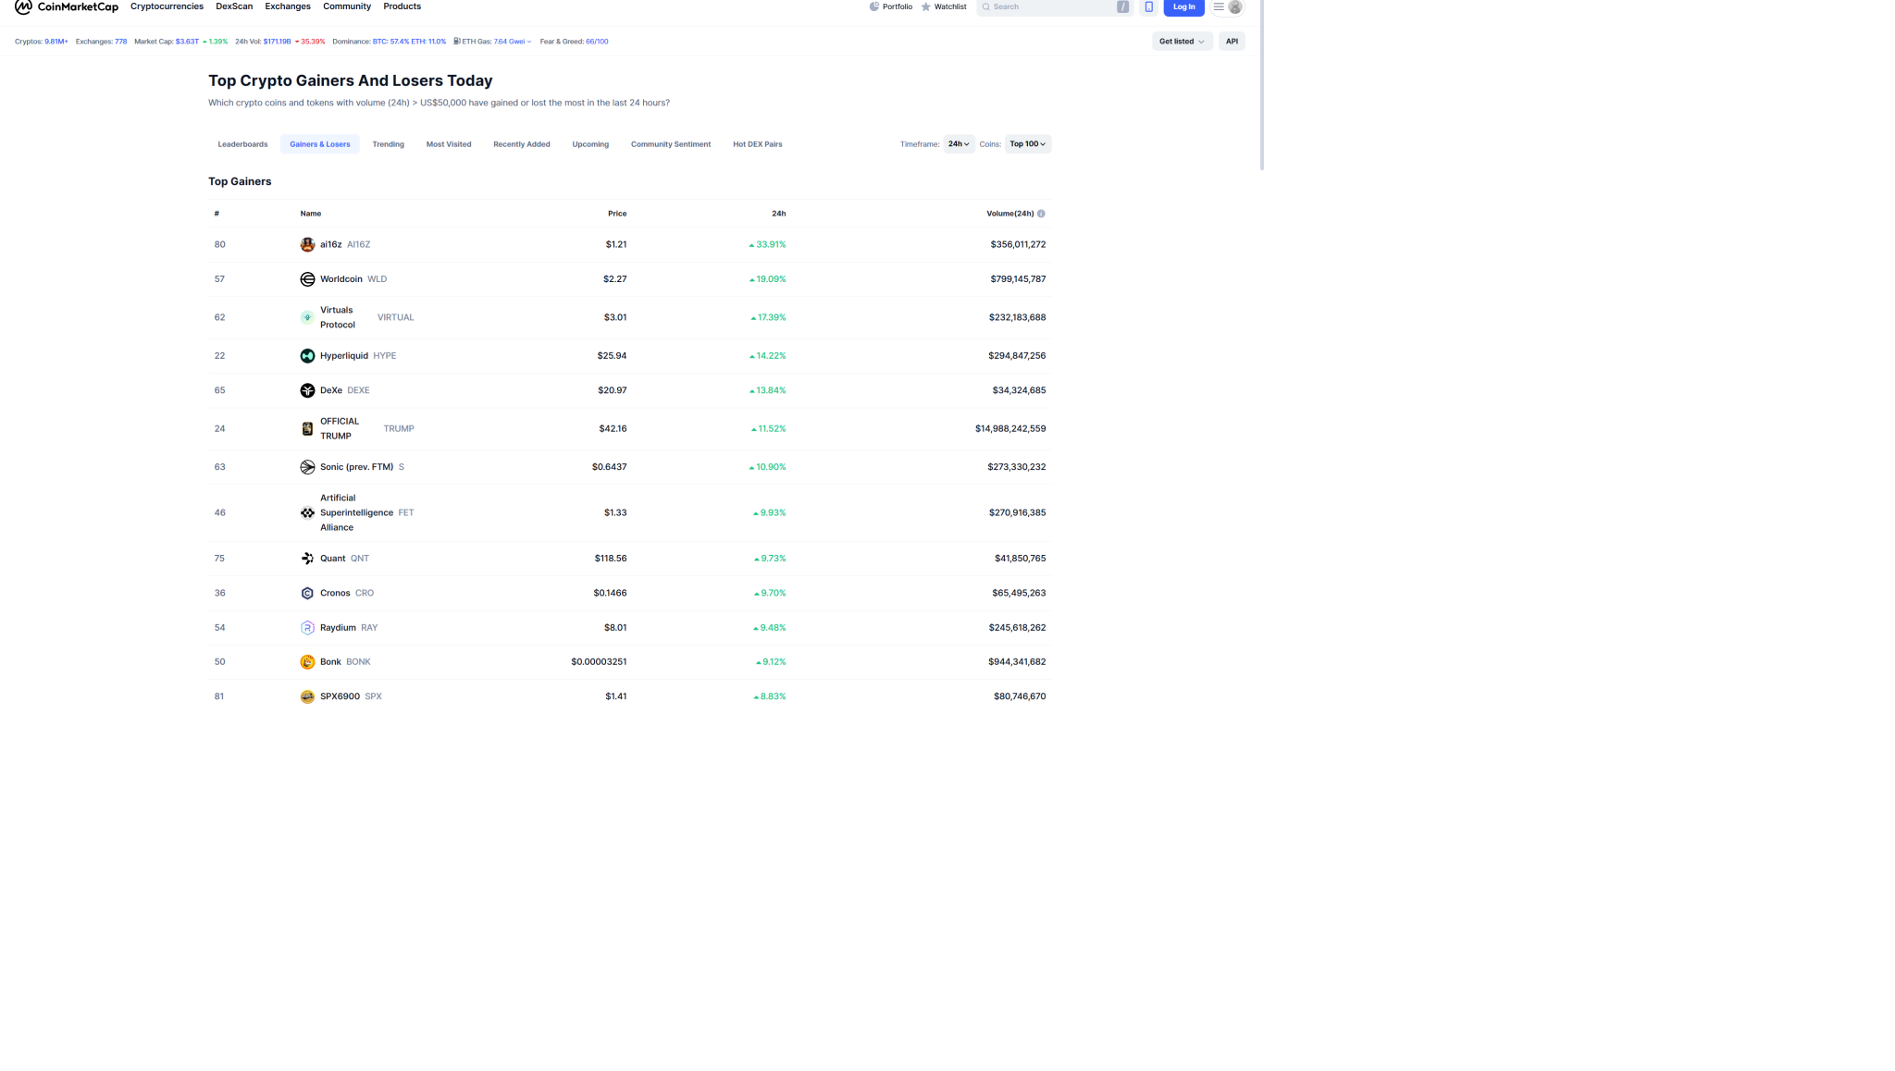Click the Log In button

[1183, 7]
